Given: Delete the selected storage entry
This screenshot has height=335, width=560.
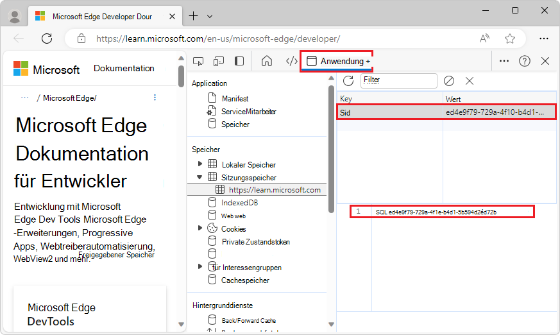Looking at the screenshot, I should tap(470, 81).
